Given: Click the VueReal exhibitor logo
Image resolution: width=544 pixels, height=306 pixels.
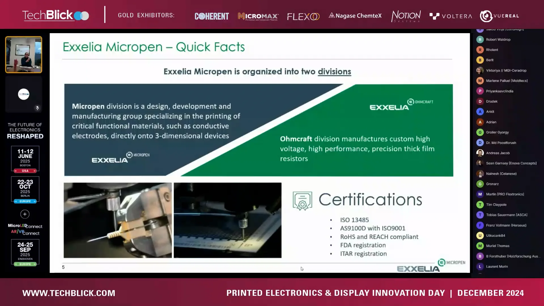Looking at the screenshot, I should (x=500, y=16).
